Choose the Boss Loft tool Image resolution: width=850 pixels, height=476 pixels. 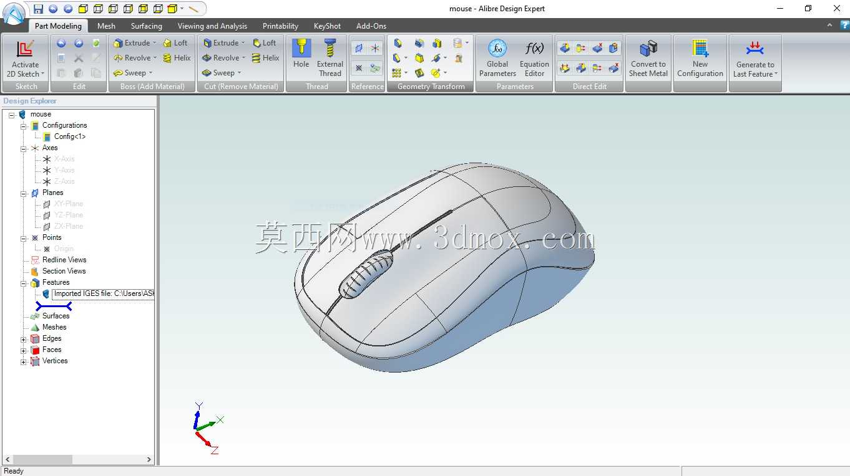pyautogui.click(x=175, y=43)
